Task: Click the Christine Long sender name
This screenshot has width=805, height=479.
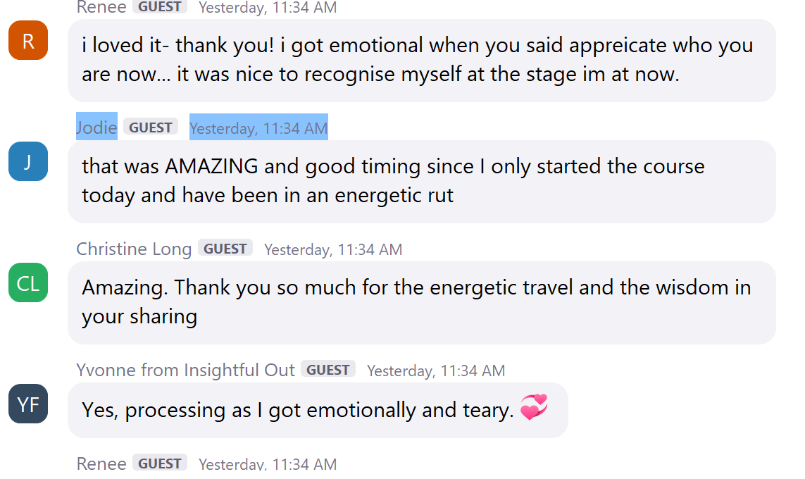Action: click(x=134, y=249)
